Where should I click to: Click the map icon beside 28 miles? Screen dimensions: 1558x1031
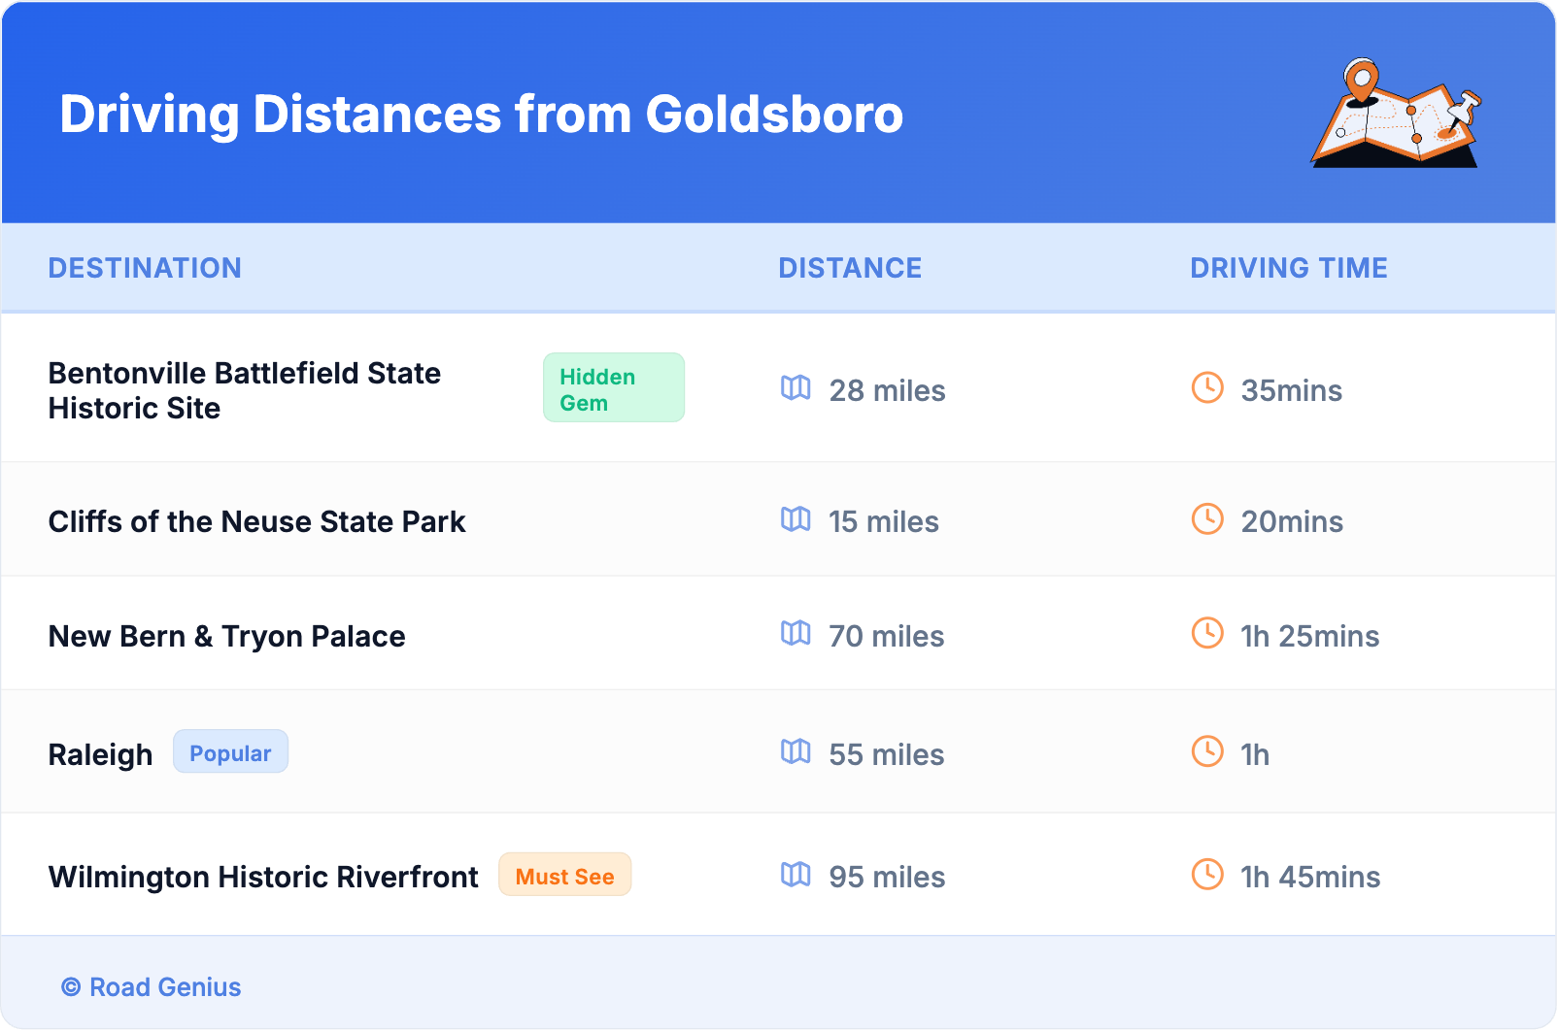click(796, 388)
